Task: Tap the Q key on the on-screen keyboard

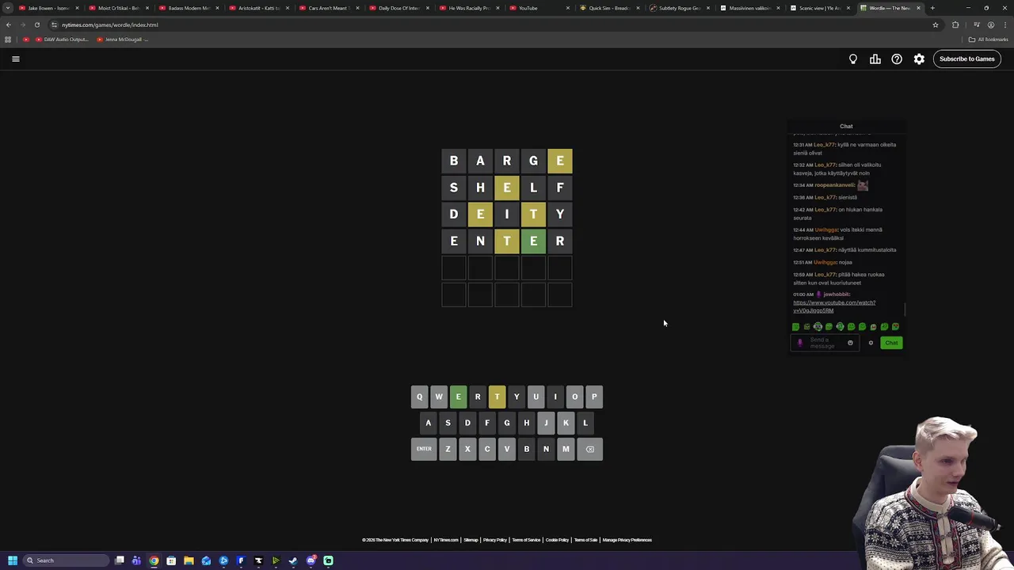Action: 419,397
